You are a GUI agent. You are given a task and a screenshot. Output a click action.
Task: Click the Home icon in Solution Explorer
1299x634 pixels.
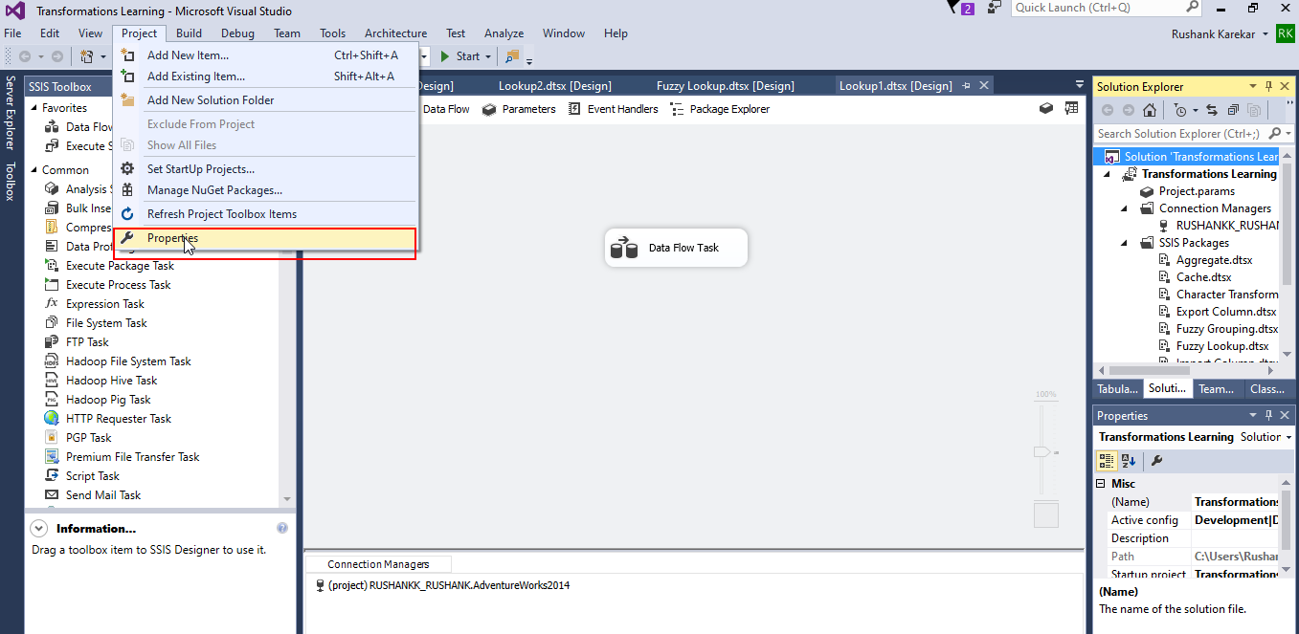coord(1150,110)
